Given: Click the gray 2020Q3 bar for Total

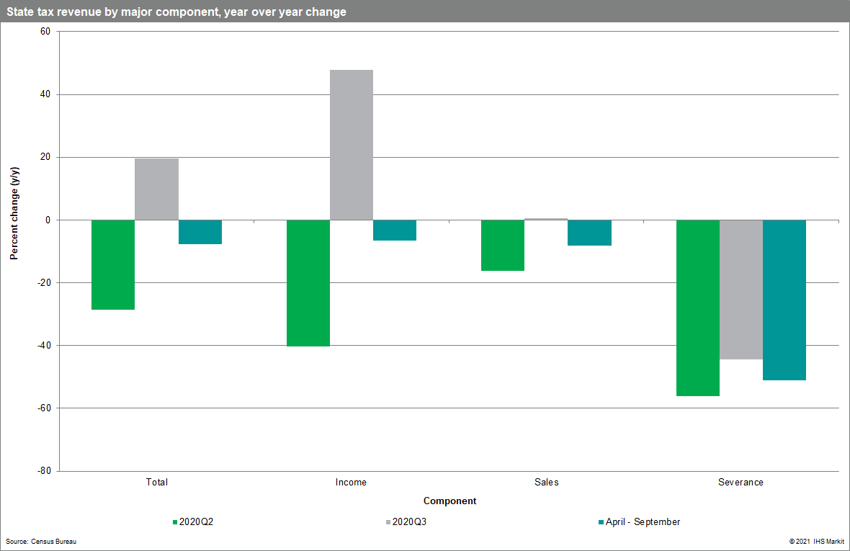Looking at the screenshot, I should 157,189.
